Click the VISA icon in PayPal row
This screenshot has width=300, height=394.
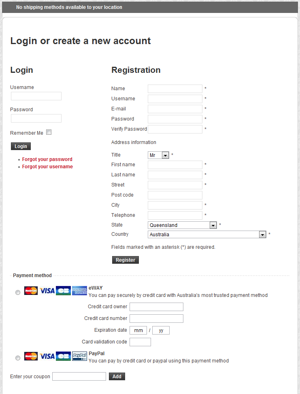click(47, 356)
